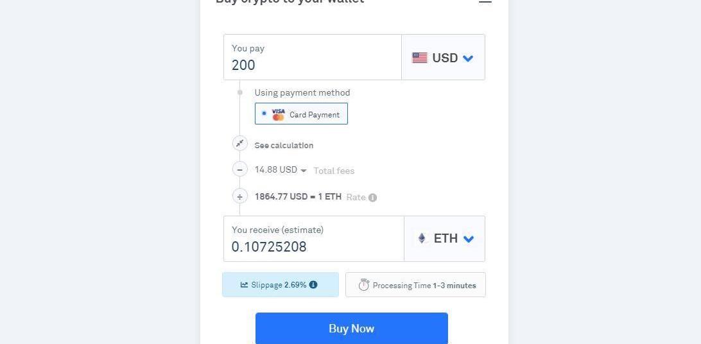Click the Slippage chart icon

coord(244,285)
